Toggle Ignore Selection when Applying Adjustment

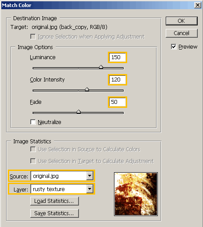click(33, 37)
